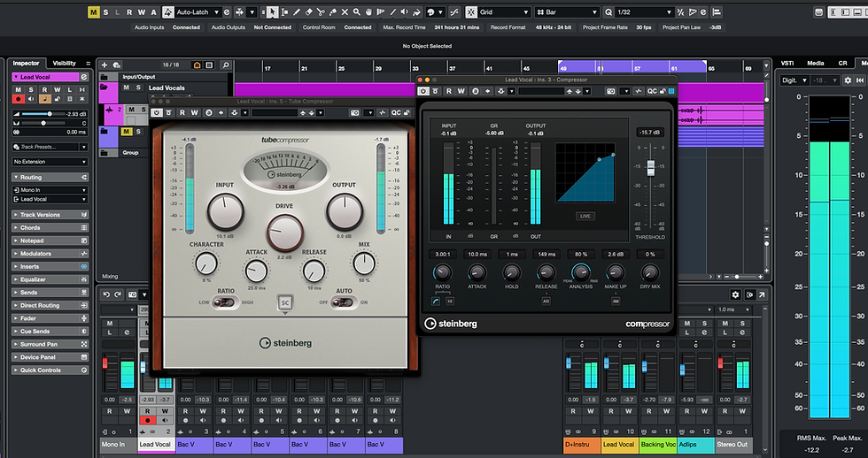The width and height of the screenshot is (868, 458).
Task: Select the Comp hand tool
Action: (368, 12)
